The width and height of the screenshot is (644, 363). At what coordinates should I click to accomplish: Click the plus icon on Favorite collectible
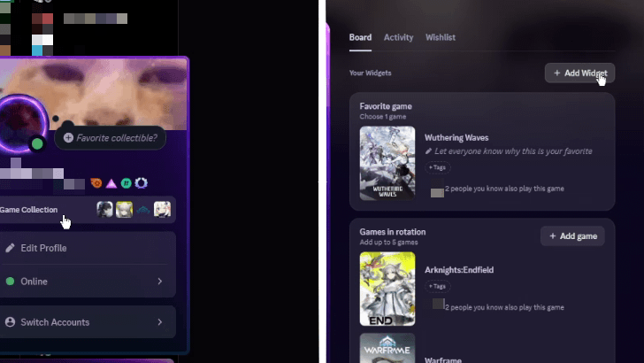68,138
